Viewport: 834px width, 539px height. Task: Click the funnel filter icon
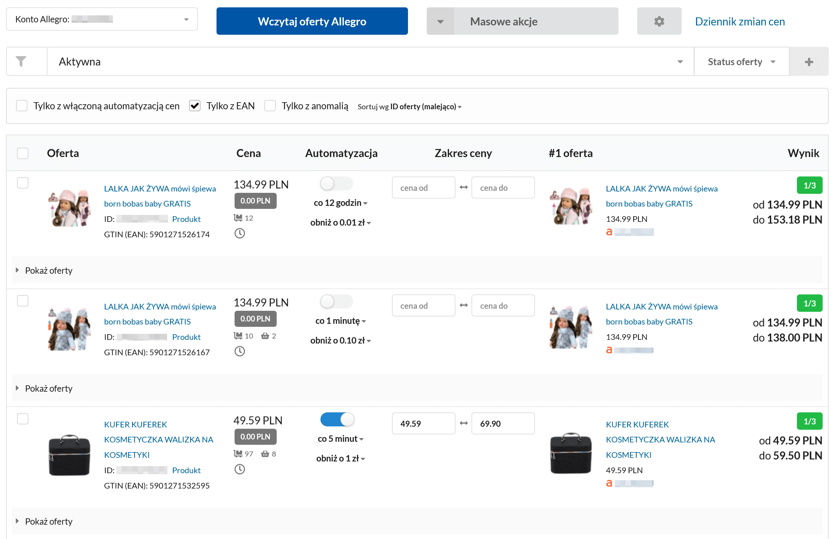pos(21,61)
